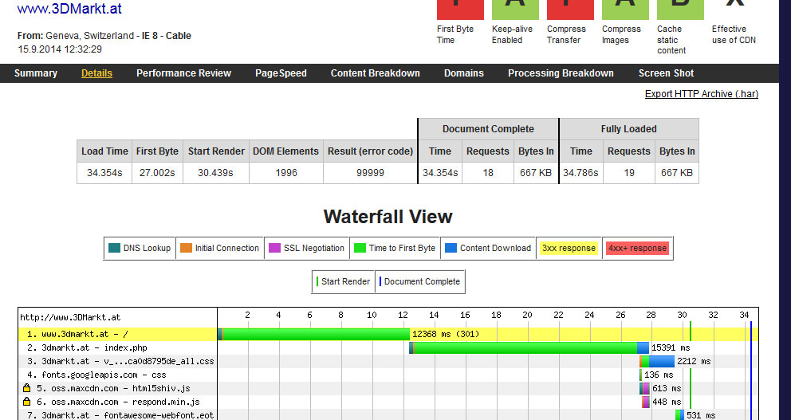
Task: Click the Waterfall View heading
Action: tap(388, 217)
